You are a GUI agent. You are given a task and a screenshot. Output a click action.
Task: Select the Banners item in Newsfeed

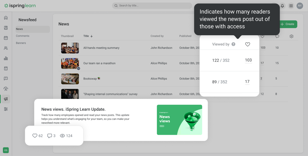(x=21, y=43)
